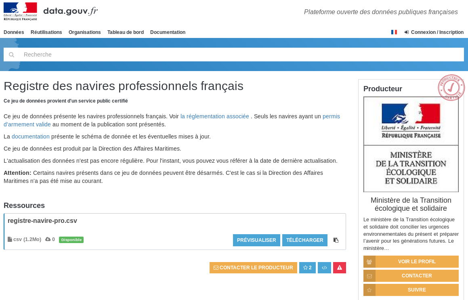Image resolution: width=468 pixels, height=300 pixels.
Task: Open the documentation link in description
Action: click(30, 136)
